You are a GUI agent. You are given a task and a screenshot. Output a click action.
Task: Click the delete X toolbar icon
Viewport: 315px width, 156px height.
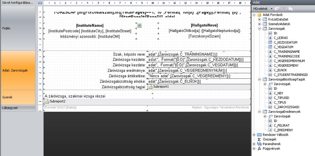tap(284, 9)
